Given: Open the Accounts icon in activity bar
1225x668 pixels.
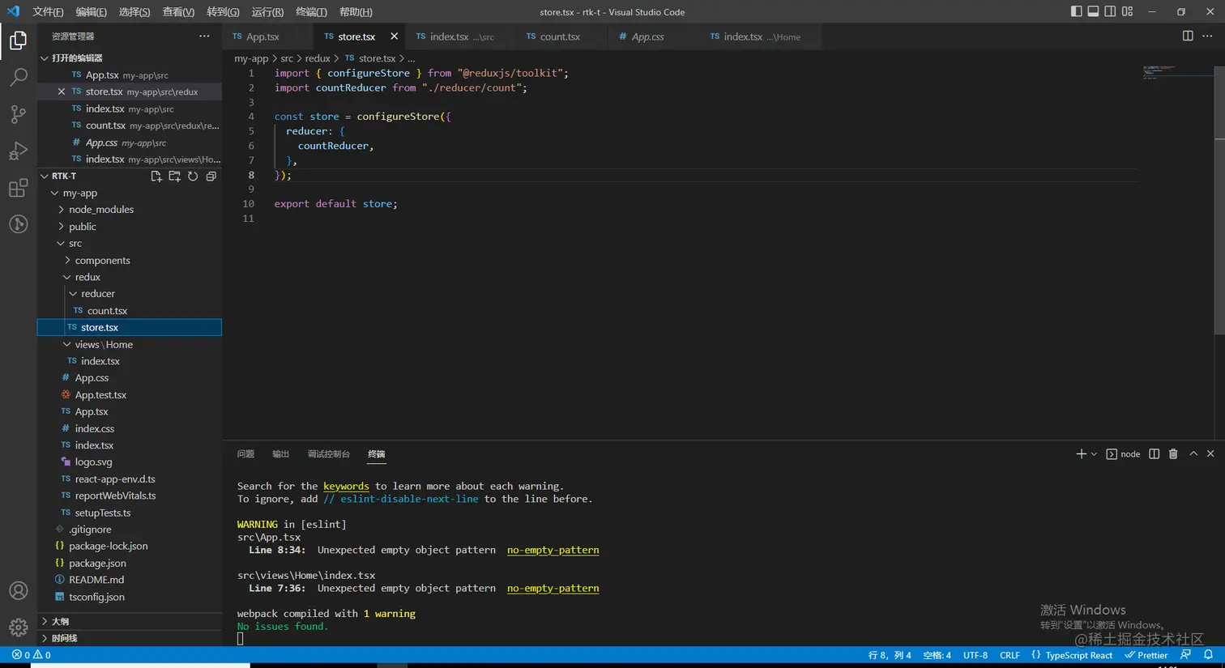Looking at the screenshot, I should click(x=18, y=591).
